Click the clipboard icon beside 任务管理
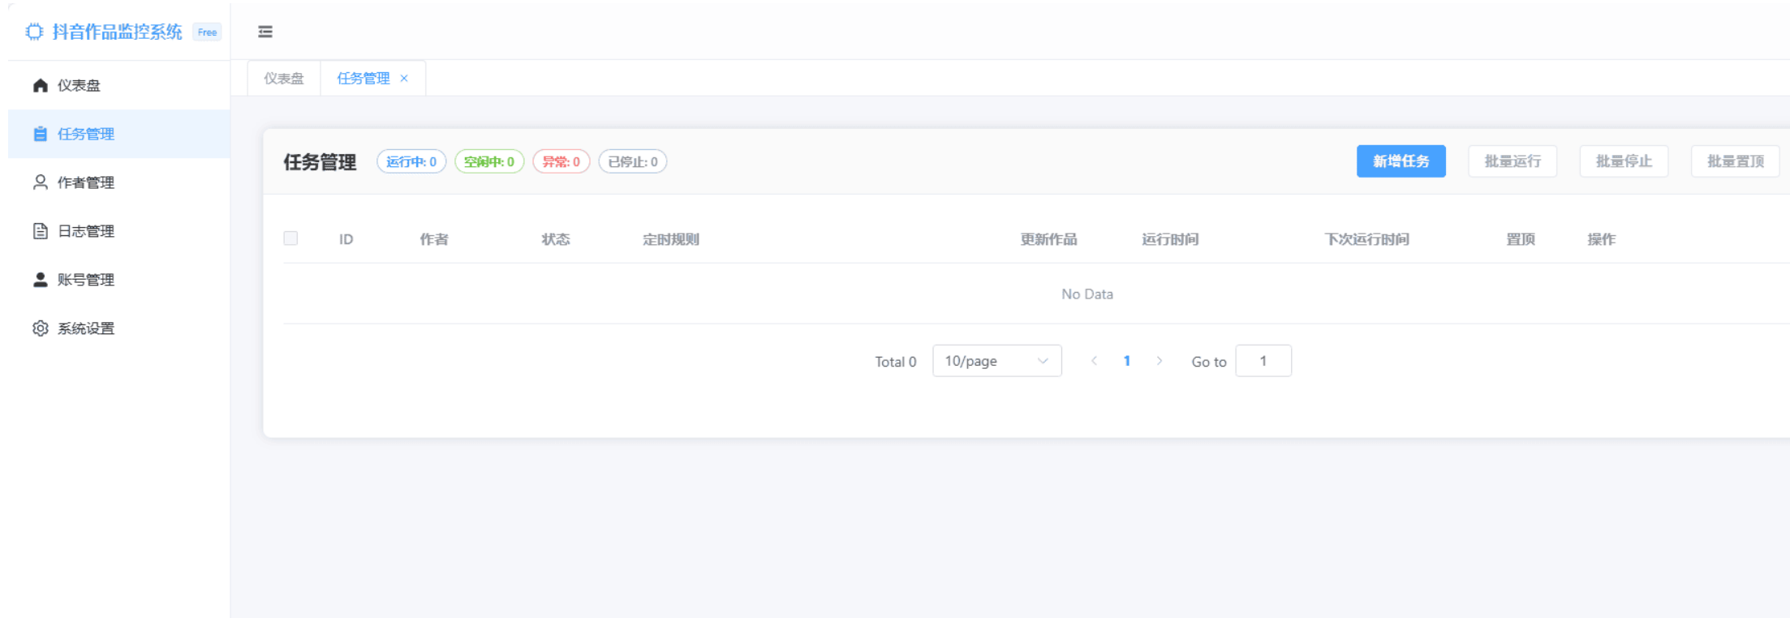1790x618 pixels. click(x=40, y=134)
